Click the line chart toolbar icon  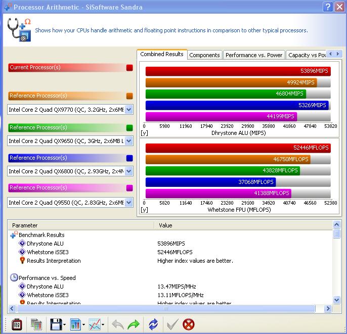pyautogui.click(x=95, y=324)
